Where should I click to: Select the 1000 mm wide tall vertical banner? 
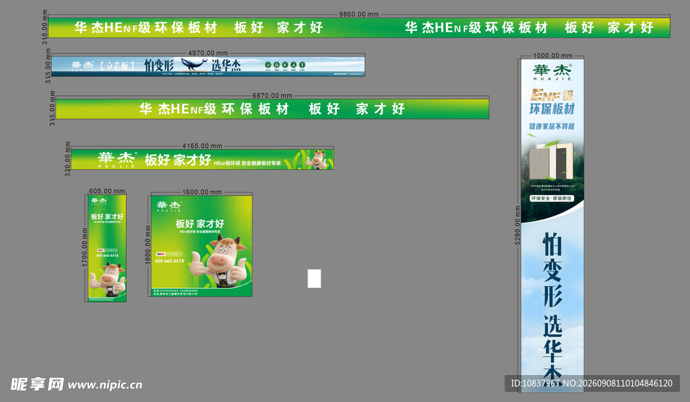point(553,225)
